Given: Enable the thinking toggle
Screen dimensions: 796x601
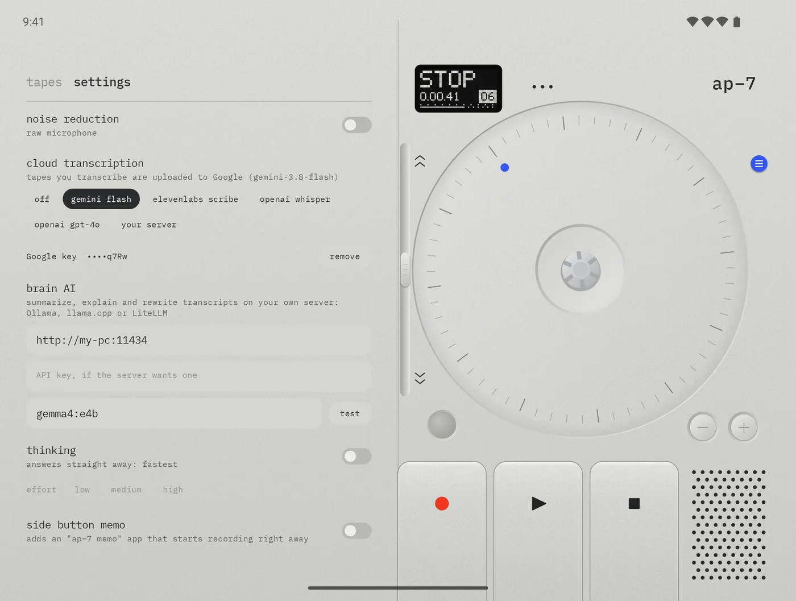Looking at the screenshot, I should pyautogui.click(x=357, y=457).
